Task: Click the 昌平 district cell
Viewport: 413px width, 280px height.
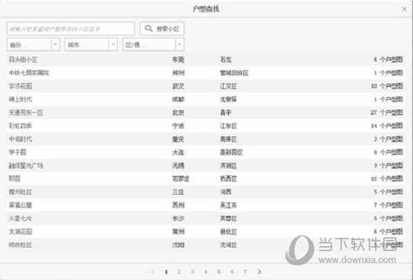Action: pyautogui.click(x=226, y=112)
